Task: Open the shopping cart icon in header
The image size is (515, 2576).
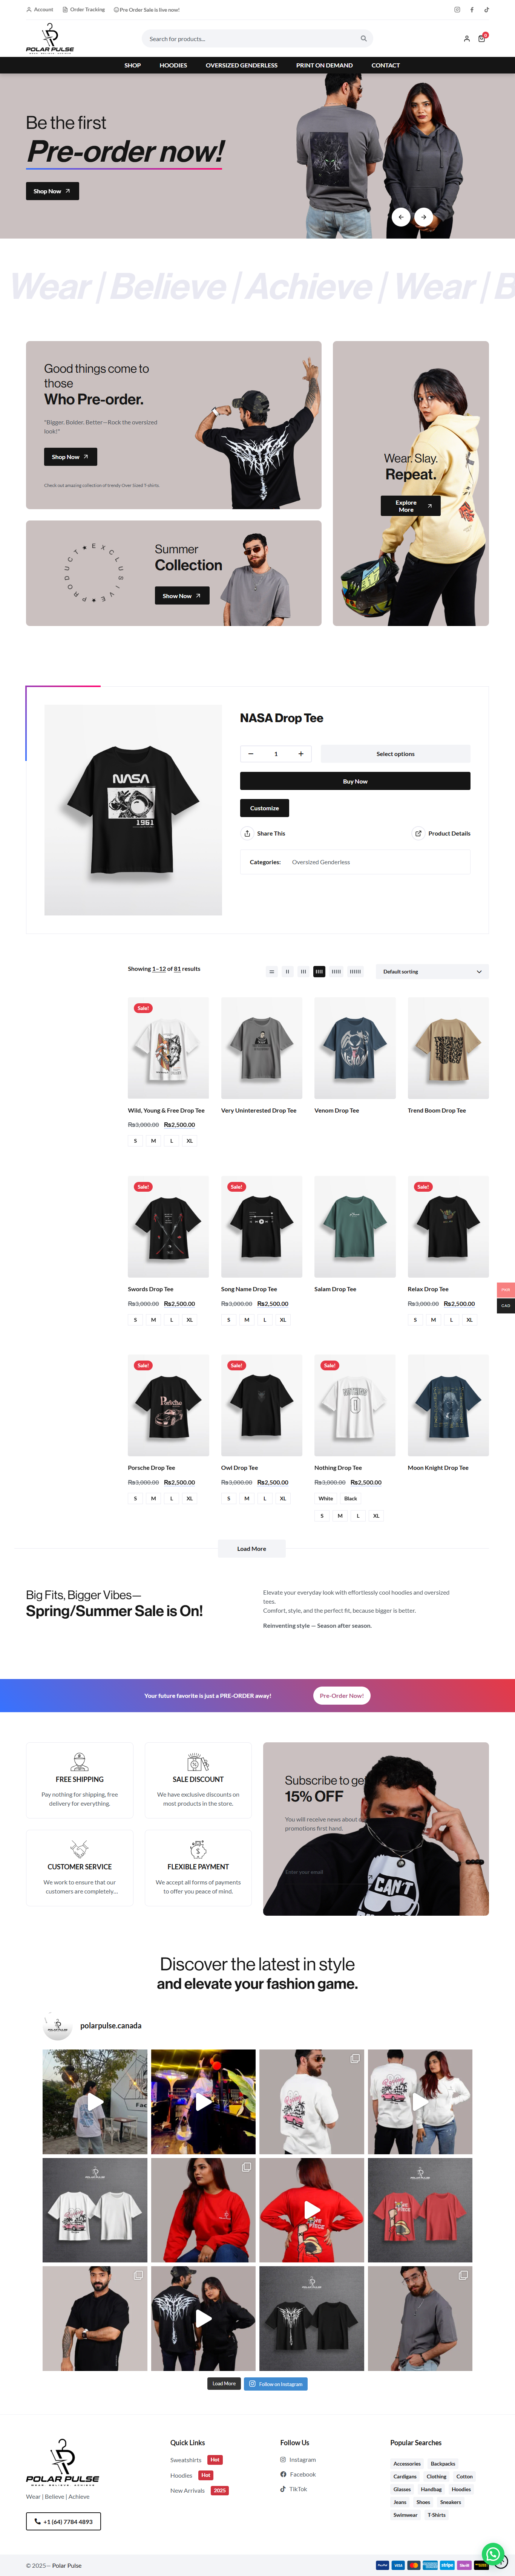Action: click(x=482, y=38)
